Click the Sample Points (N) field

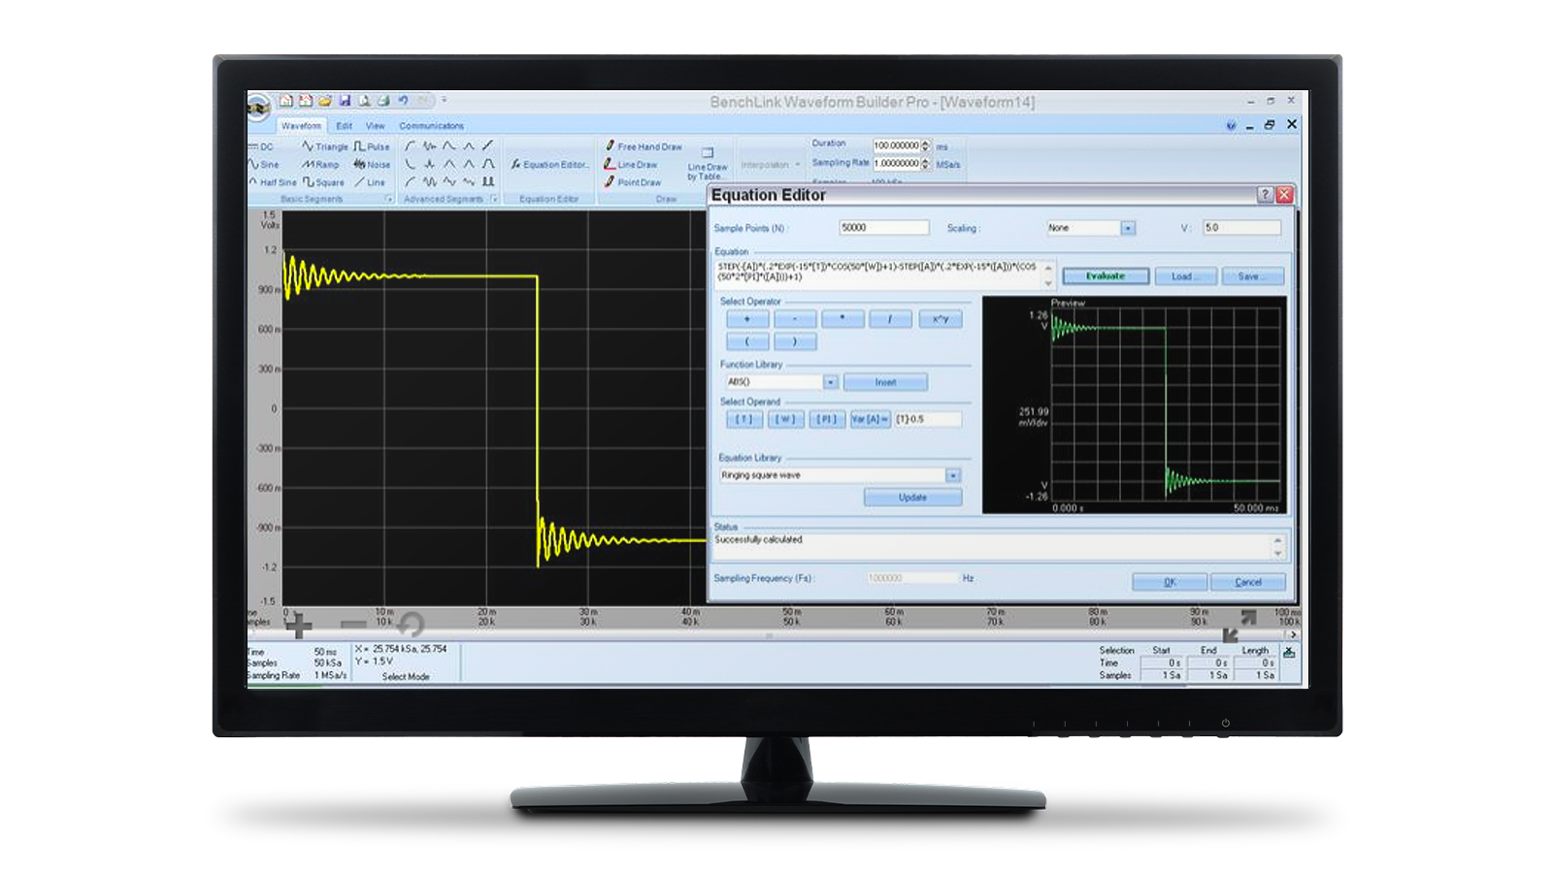click(883, 228)
